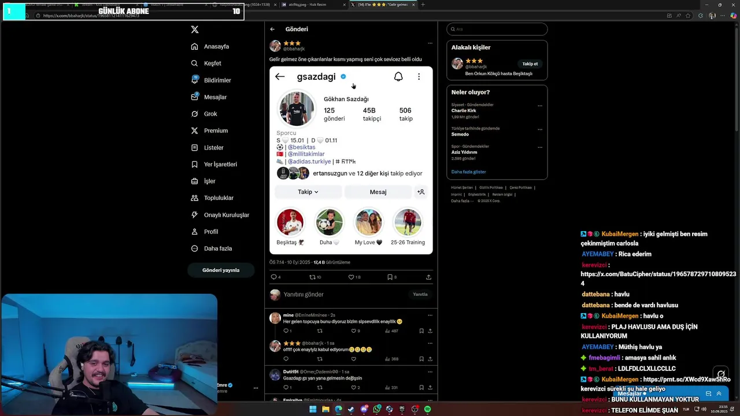This screenshot has height=416, width=740.
Task: Open Windows Start menu
Action: [x=313, y=409]
